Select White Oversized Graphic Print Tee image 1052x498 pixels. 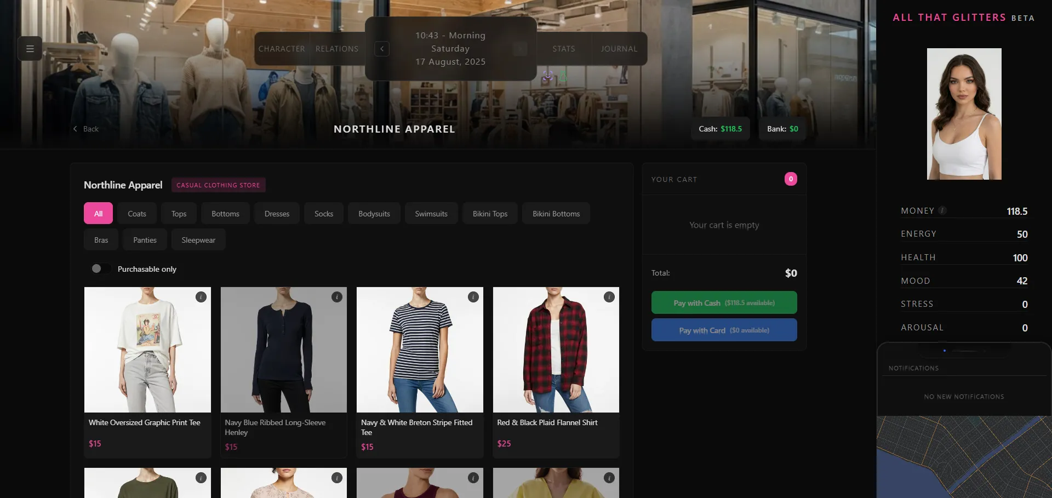(x=147, y=350)
